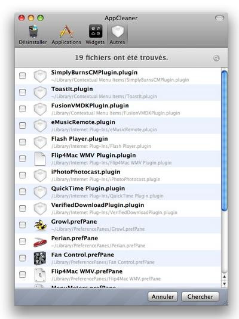Open the Désinstaller trash icon
The width and height of the screenshot is (239, 319).
[x=33, y=32]
